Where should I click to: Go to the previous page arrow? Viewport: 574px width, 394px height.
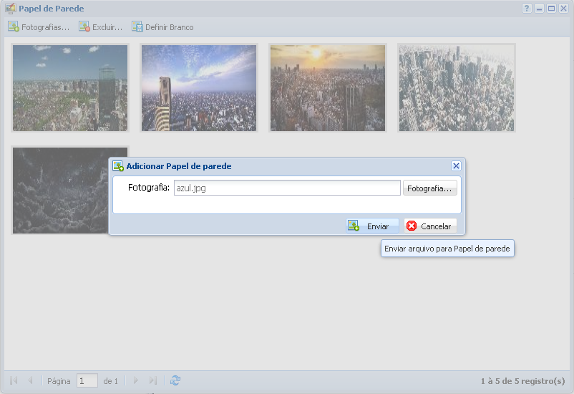point(30,380)
